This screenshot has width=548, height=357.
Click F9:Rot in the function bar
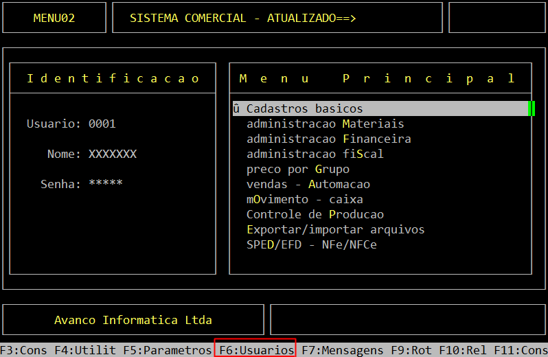[411, 350]
